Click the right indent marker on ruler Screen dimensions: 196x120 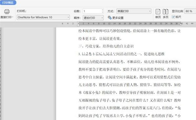point(181,24)
